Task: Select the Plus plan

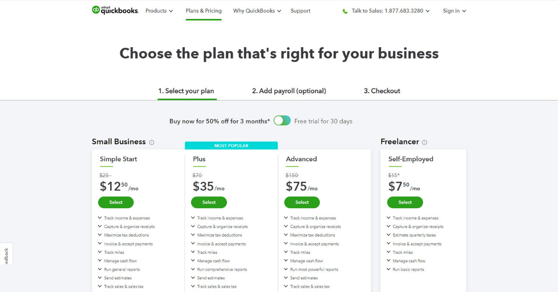Action: [x=209, y=202]
